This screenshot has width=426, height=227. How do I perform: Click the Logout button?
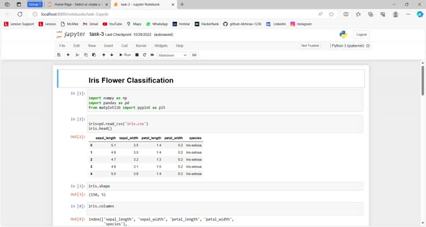[361, 35]
